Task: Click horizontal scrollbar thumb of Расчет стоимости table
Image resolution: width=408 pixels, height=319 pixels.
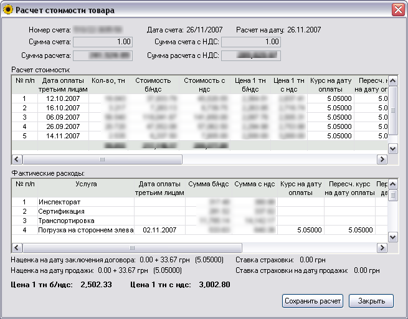Action: (103, 159)
